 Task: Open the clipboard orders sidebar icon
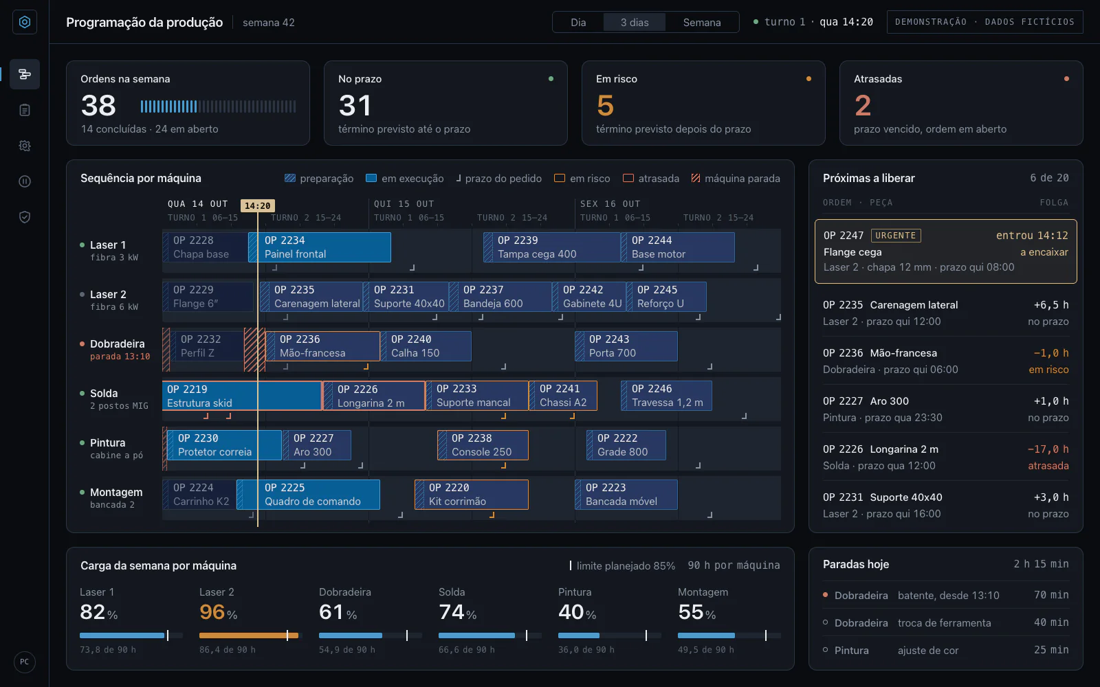point(25,110)
